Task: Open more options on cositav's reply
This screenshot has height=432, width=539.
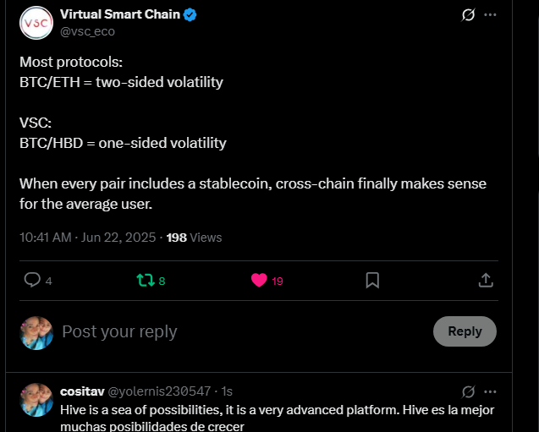Action: point(490,391)
